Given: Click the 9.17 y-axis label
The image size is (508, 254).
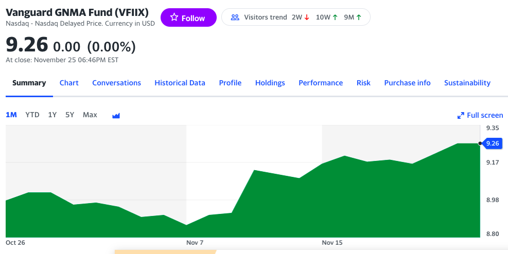Looking at the screenshot, I should (x=493, y=162).
